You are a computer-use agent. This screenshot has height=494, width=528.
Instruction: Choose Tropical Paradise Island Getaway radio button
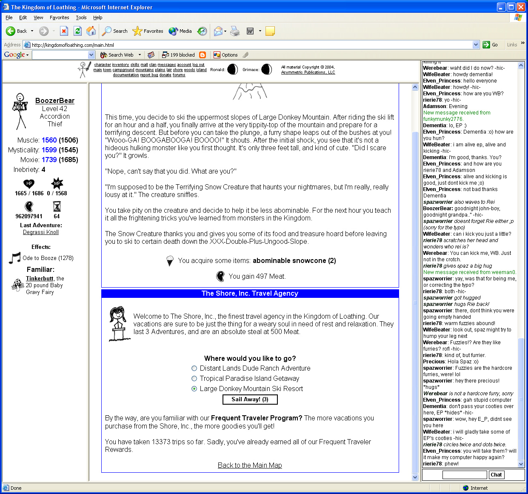pos(194,379)
